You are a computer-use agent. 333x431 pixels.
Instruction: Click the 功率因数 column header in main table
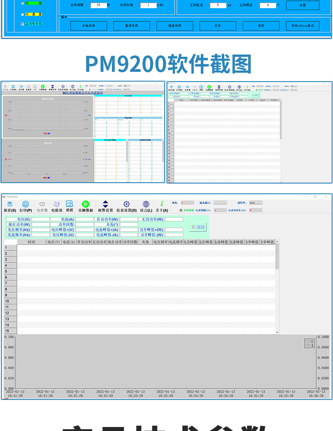click(x=130, y=242)
